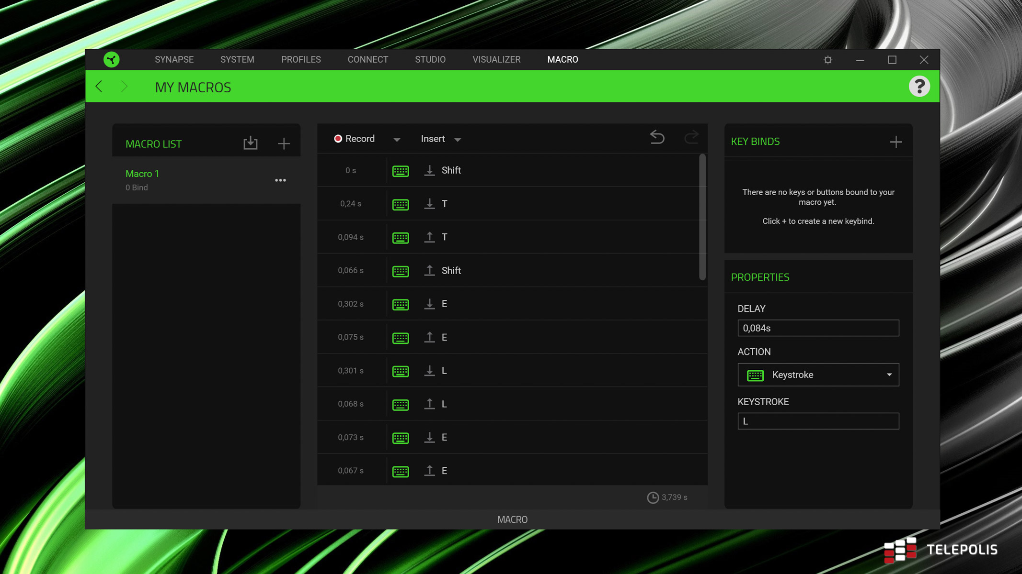Add a new macro with plus icon

pos(284,143)
